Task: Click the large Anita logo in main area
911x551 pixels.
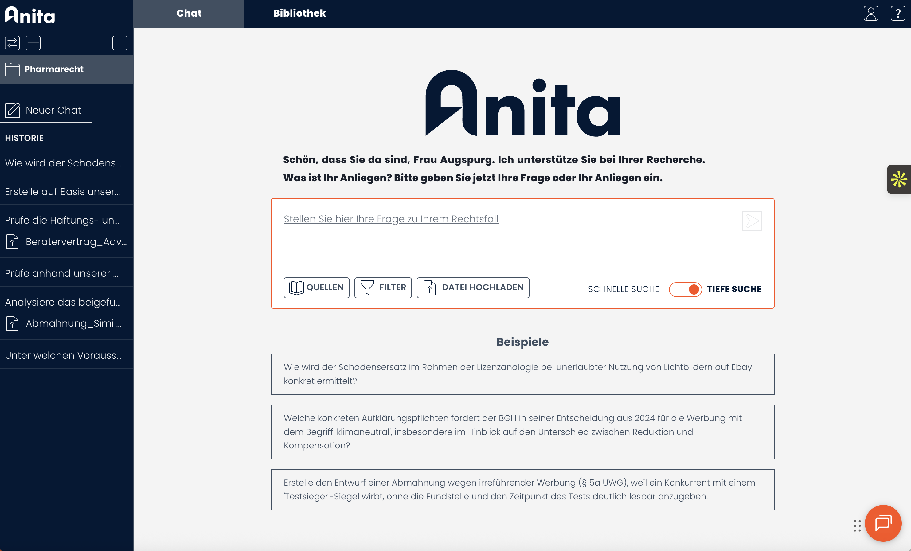Action: (x=522, y=103)
